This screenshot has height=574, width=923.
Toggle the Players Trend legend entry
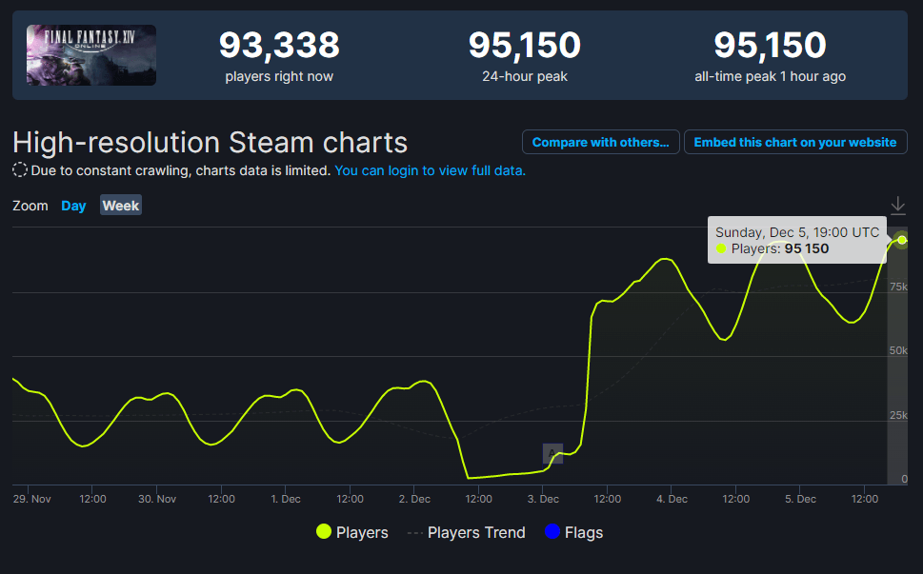466,532
